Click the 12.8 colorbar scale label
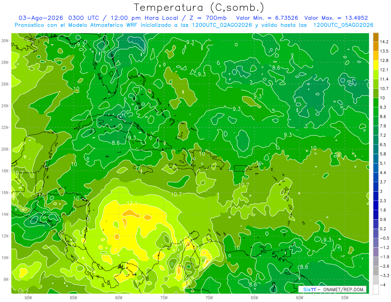The height and width of the screenshot is (302, 391). [x=384, y=60]
